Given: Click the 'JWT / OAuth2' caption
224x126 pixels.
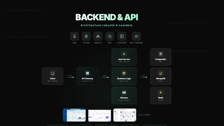Looking at the screenshot, I should point(124,62).
